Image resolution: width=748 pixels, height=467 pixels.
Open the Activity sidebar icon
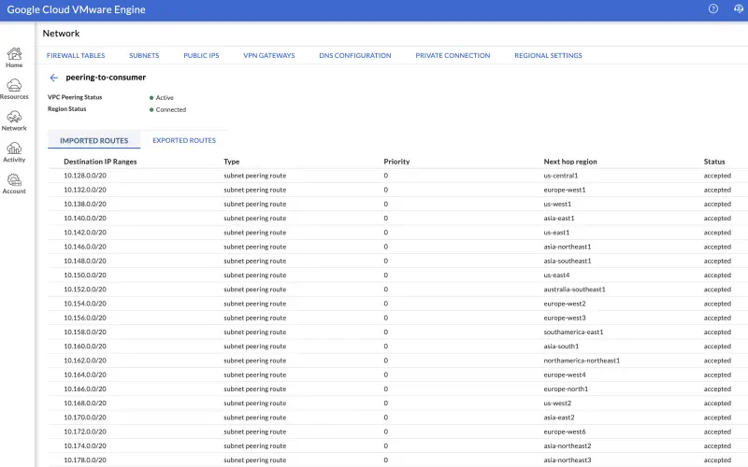click(x=14, y=152)
